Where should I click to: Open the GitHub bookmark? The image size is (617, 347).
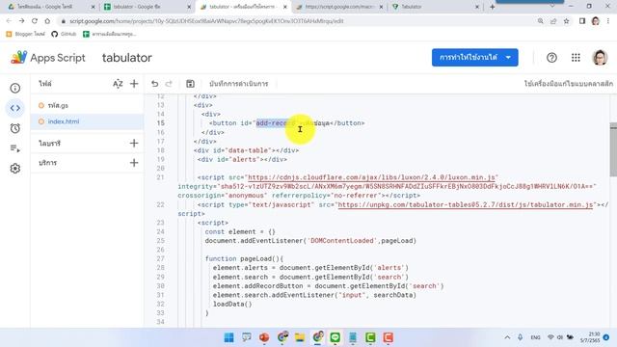point(64,34)
